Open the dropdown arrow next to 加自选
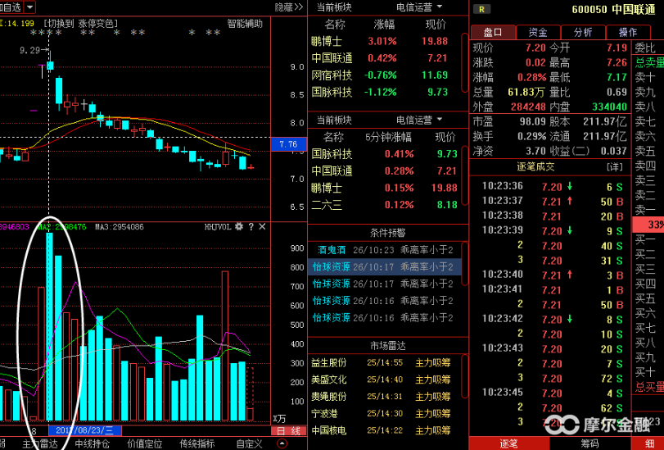This screenshot has height=450, width=664. pos(29,7)
